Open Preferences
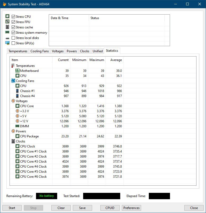Image resolution: width=206 pixels, height=213 pixels. click(131, 208)
